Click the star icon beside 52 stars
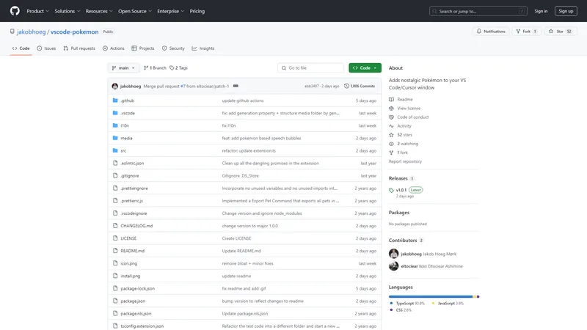Viewport: 587px width, 330px height. [x=391, y=135]
